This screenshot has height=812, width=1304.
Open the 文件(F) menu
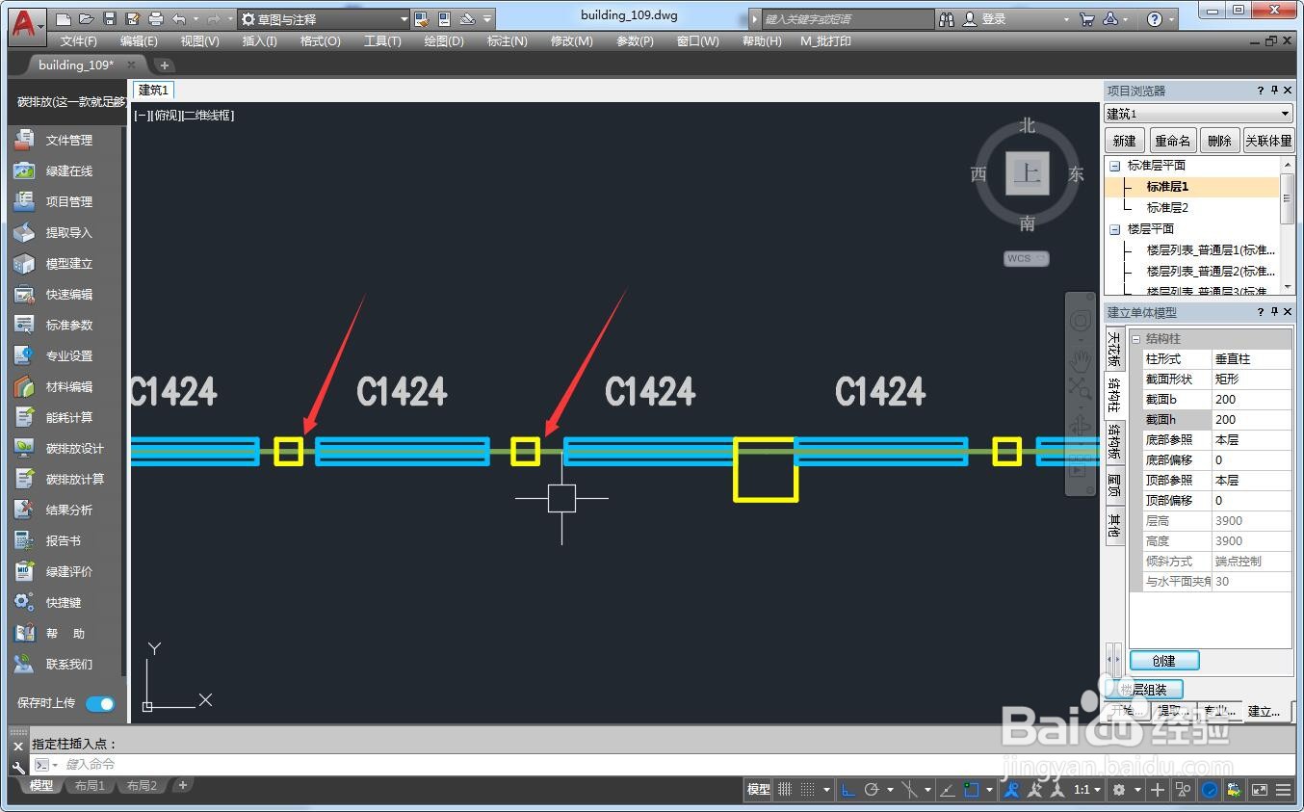click(x=79, y=41)
